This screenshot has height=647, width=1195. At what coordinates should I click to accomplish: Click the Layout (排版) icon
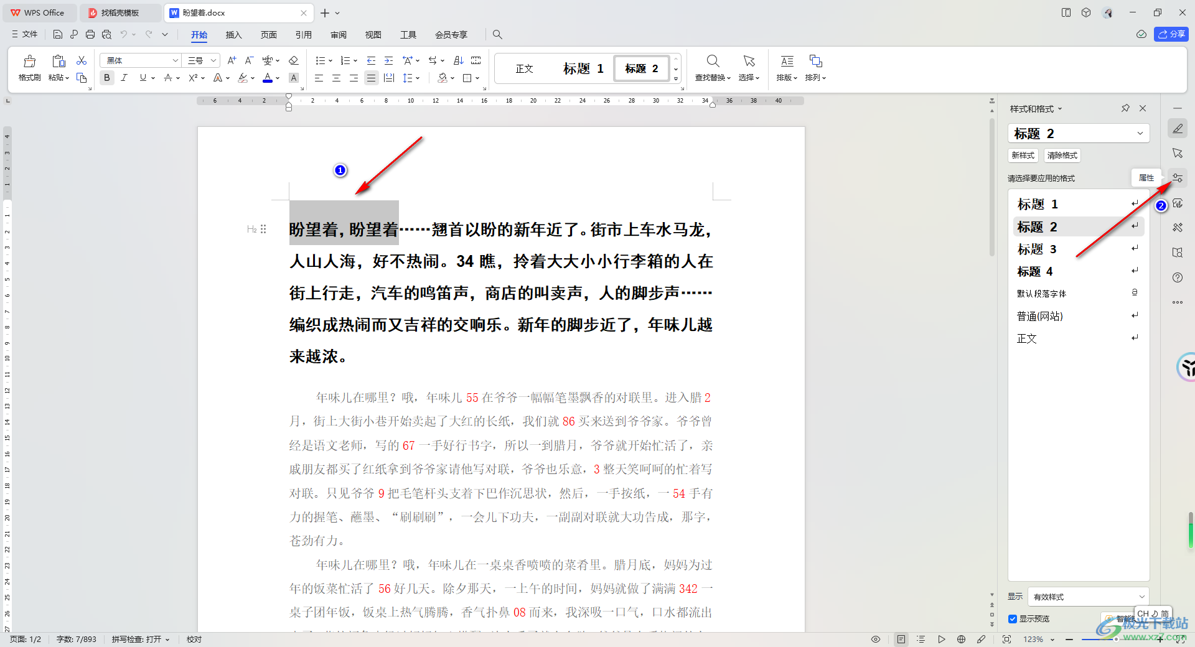click(787, 61)
